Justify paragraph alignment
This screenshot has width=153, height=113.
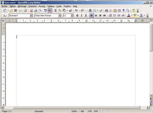[104, 16]
